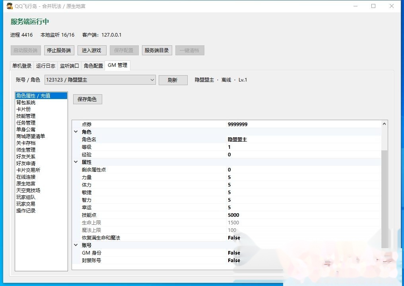Click the property grid scroll-up arrow

pyautogui.click(x=384, y=124)
